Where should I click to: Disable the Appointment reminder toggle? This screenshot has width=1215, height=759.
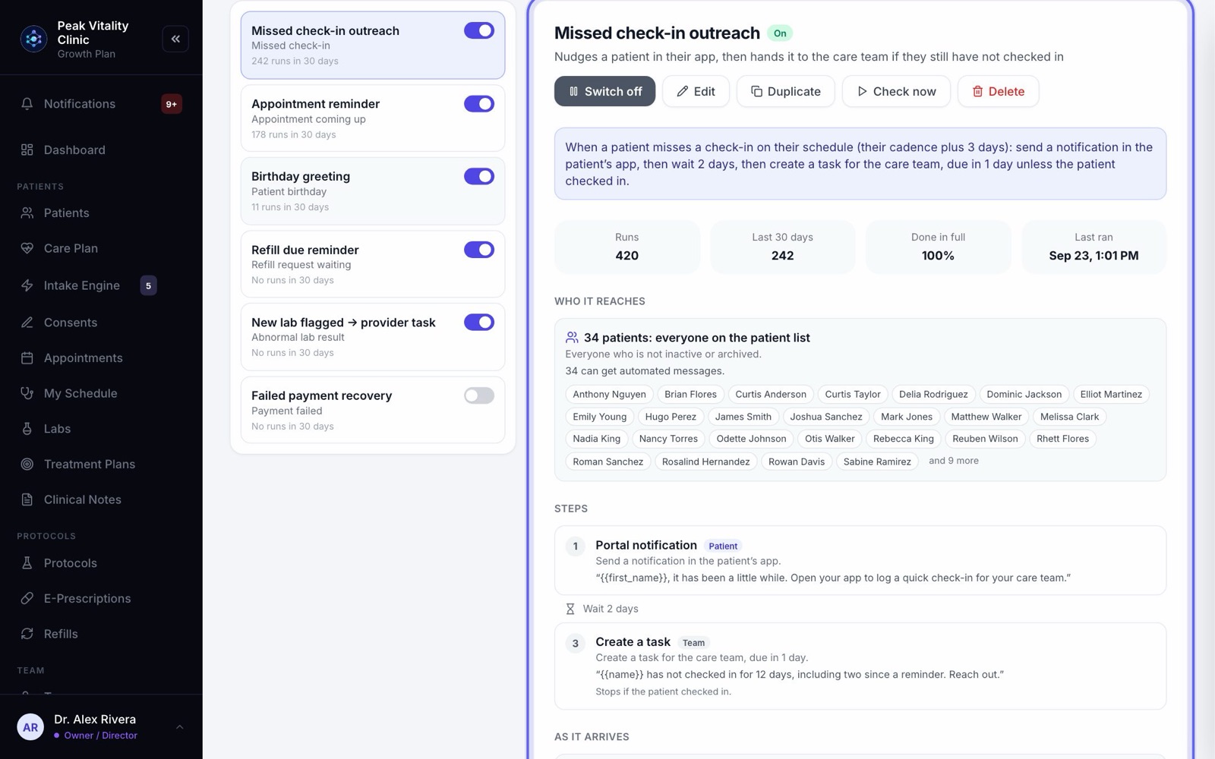(x=479, y=104)
